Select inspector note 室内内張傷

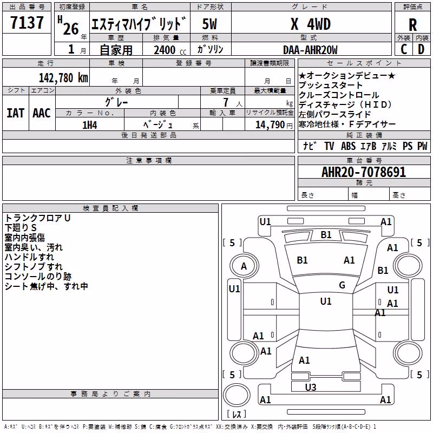(25, 238)
